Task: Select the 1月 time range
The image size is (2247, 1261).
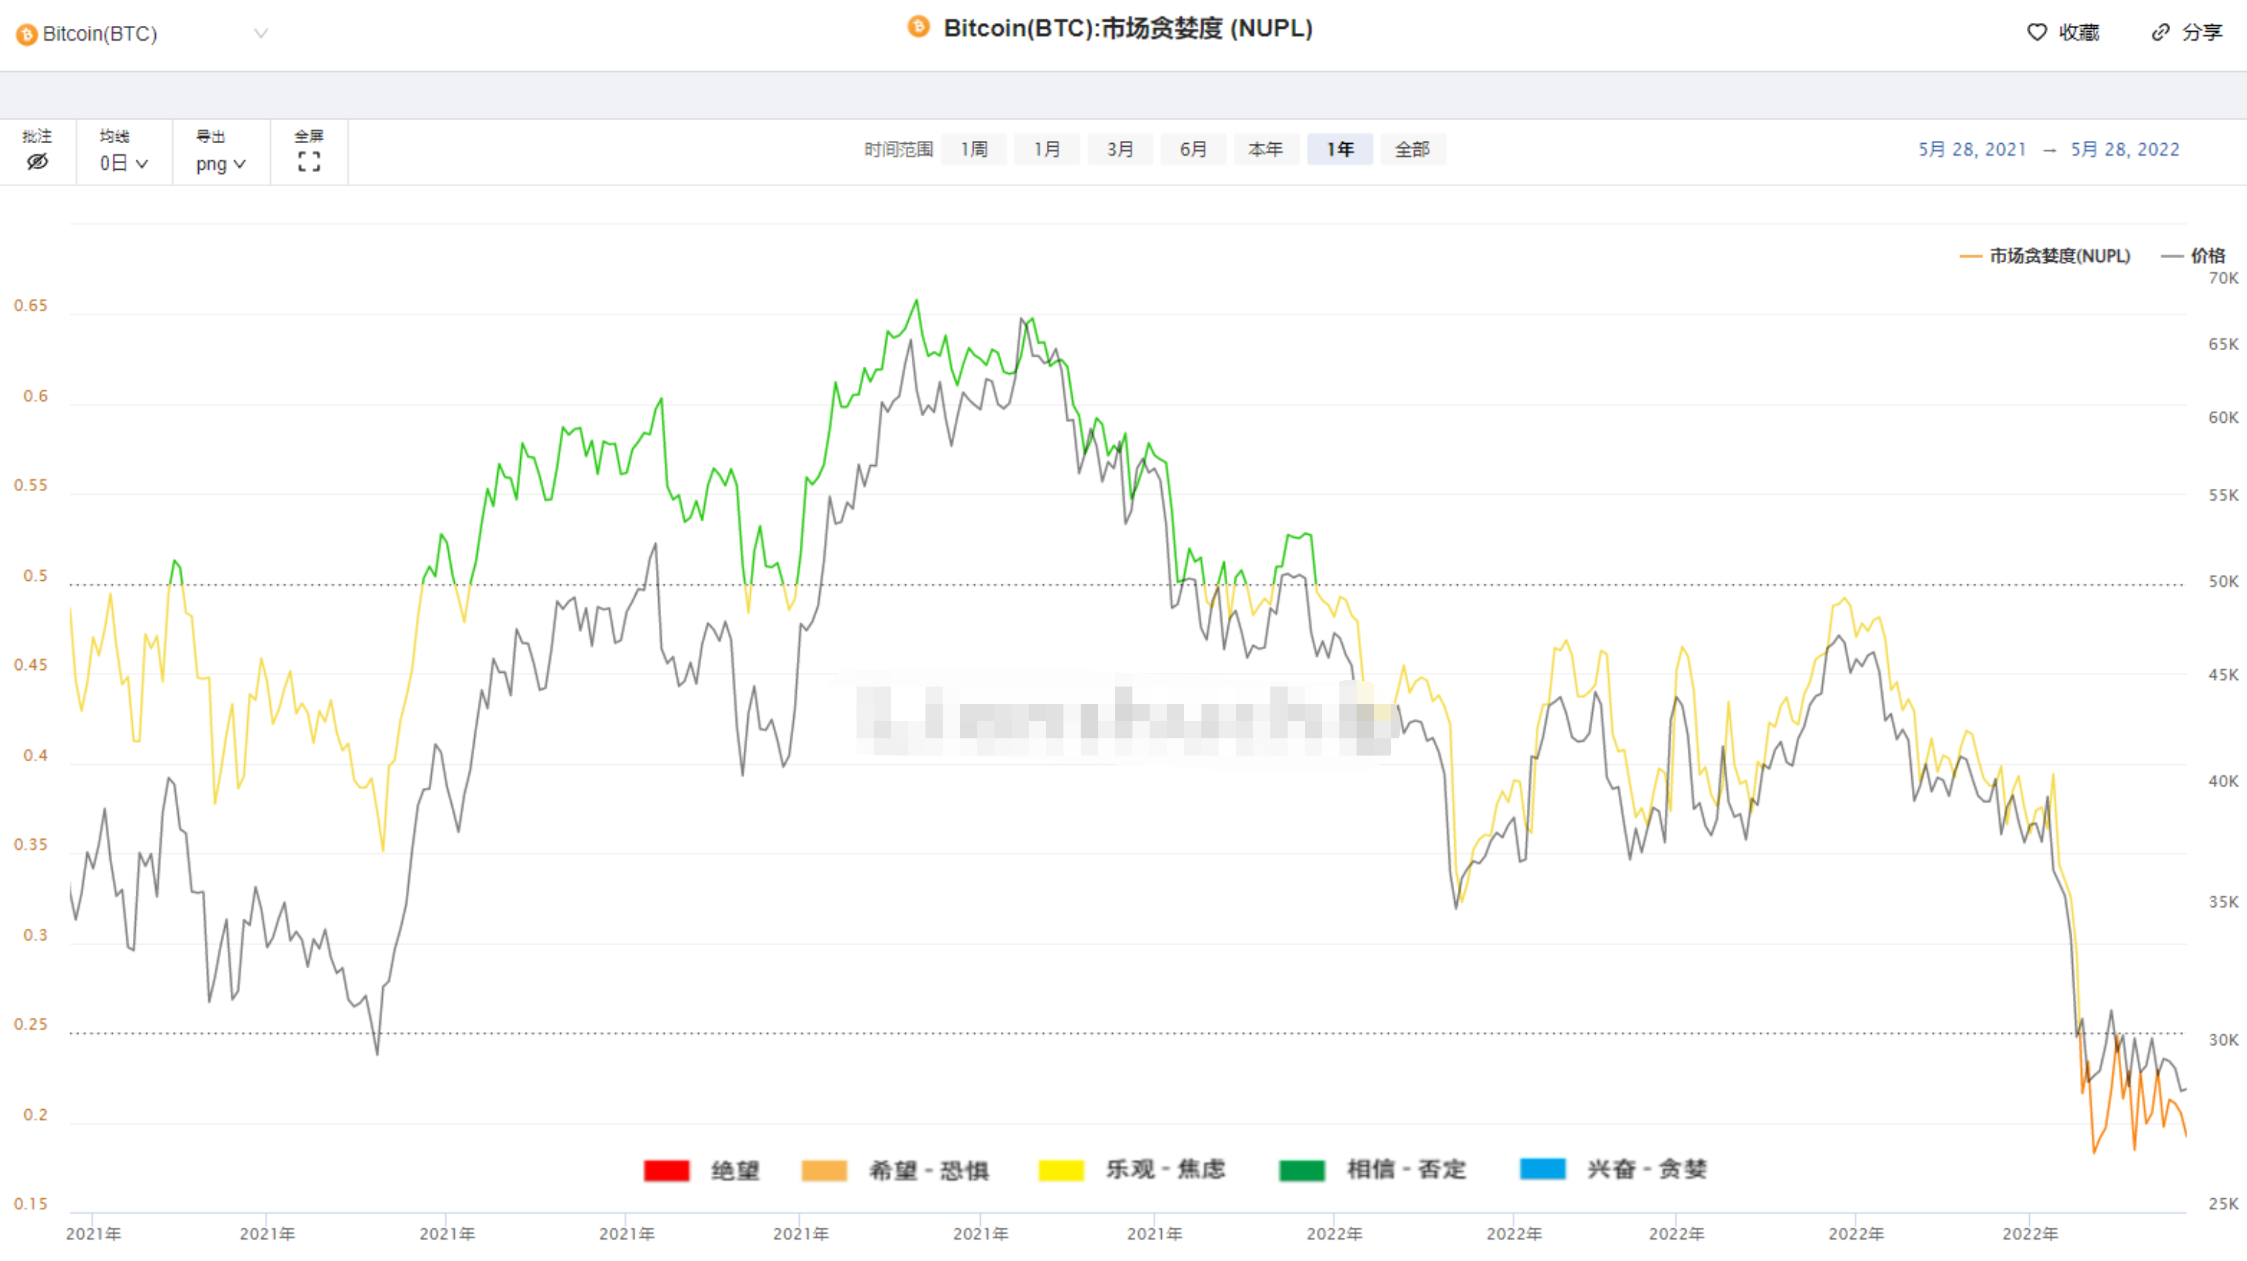Action: (x=1047, y=150)
